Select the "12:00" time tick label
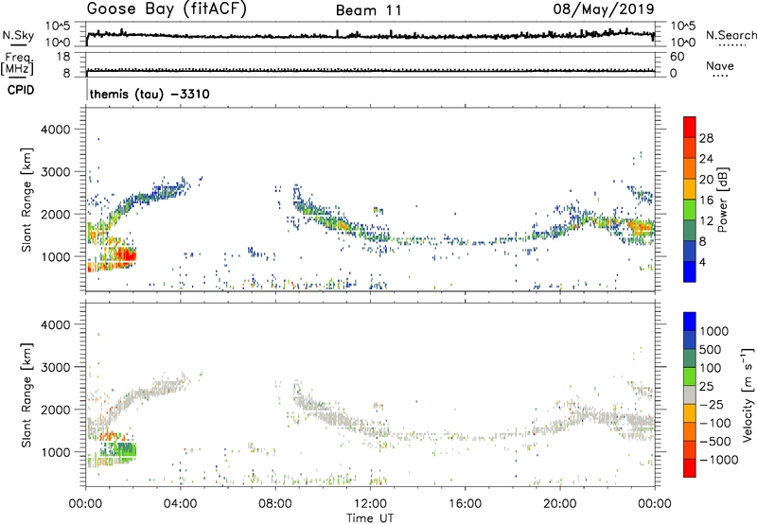The width and height of the screenshot is (757, 524). point(370,504)
